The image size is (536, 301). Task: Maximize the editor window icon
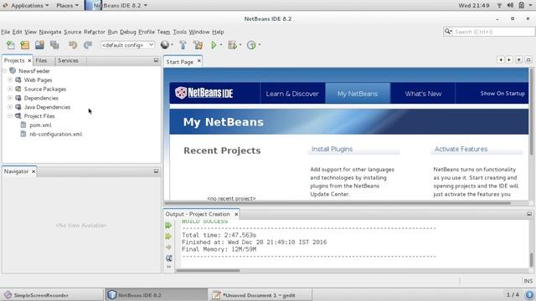pyautogui.click(x=528, y=59)
